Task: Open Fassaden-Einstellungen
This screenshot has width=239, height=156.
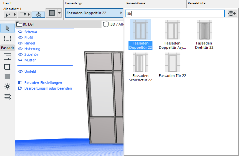Action: click(x=43, y=83)
